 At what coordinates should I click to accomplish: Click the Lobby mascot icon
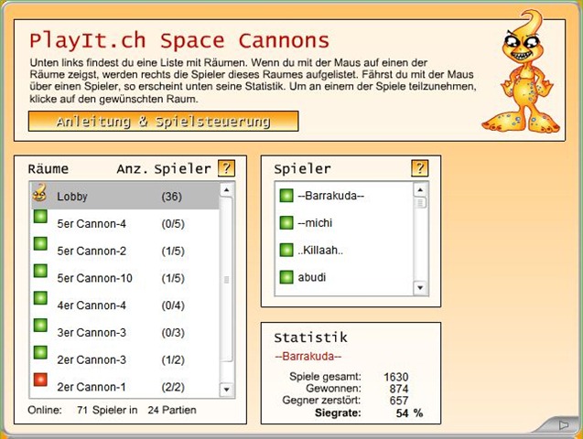click(39, 192)
